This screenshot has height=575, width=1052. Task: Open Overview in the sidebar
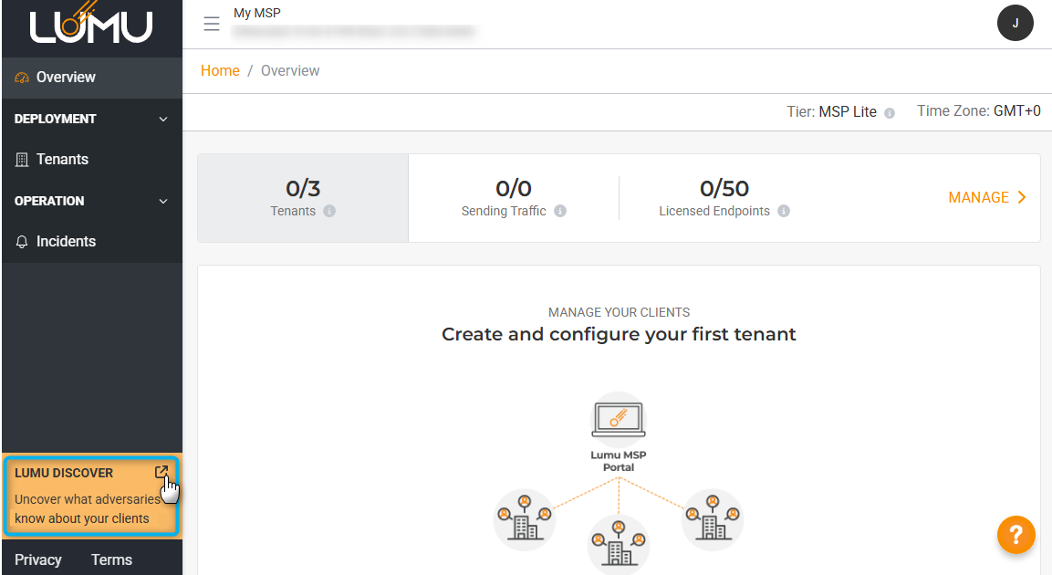[x=66, y=78]
